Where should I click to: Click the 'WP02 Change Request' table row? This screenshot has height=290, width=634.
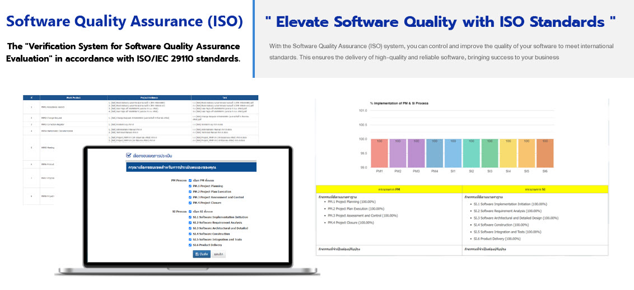141,118
